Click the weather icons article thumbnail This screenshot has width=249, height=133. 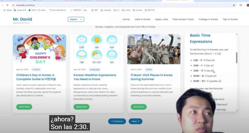pos(97,49)
